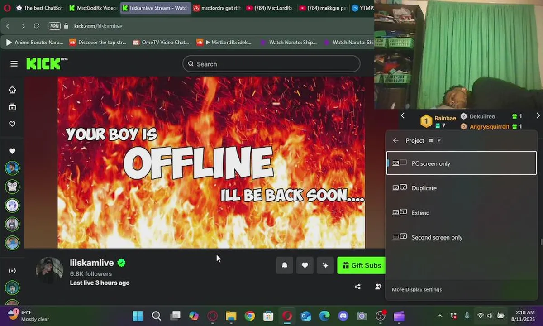The image size is (543, 326).
Task: Open Anime Boruto: Naru... bookmark
Action: tap(34, 42)
